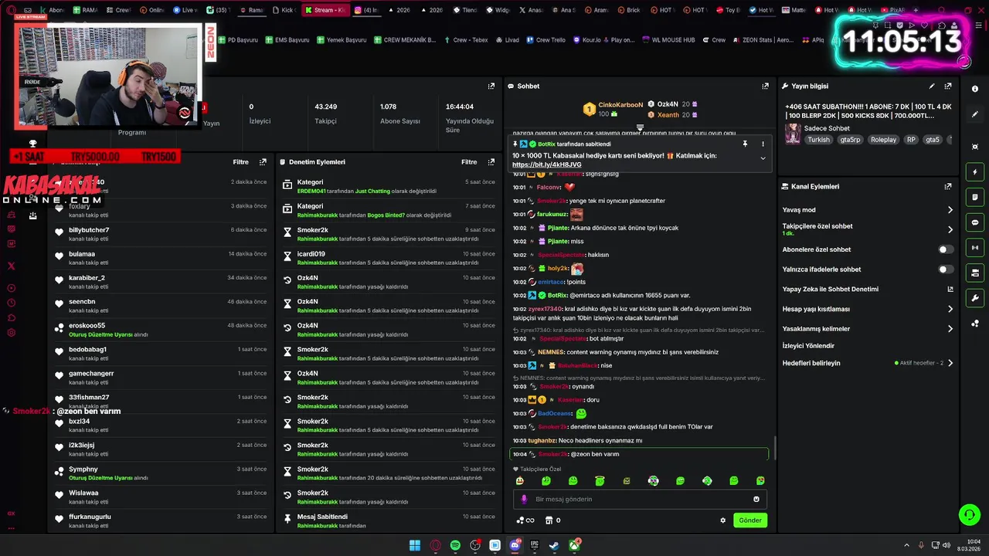Click follower karabiber_2 in activity feed
989x556 pixels.
pyautogui.click(x=87, y=278)
